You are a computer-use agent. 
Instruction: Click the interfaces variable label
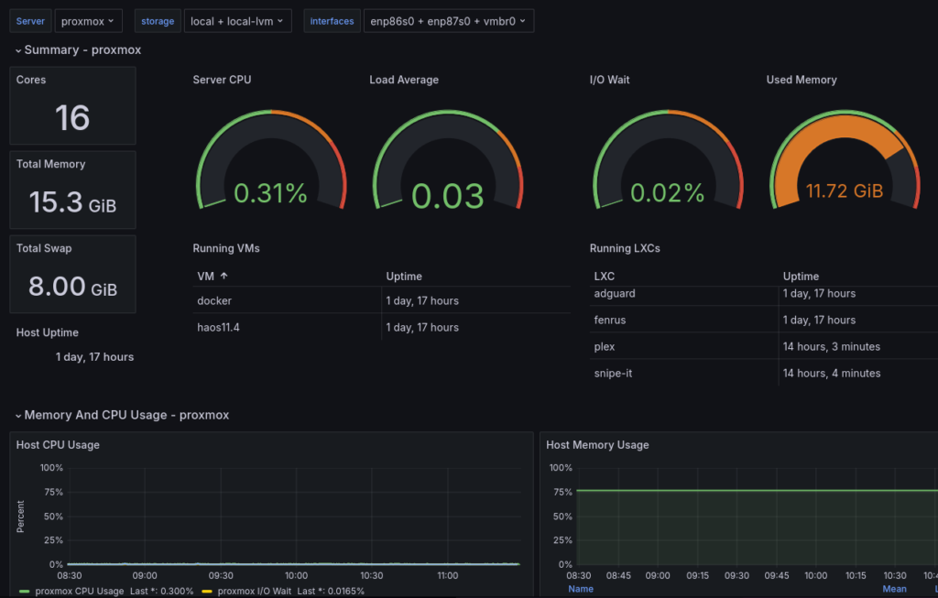point(332,20)
